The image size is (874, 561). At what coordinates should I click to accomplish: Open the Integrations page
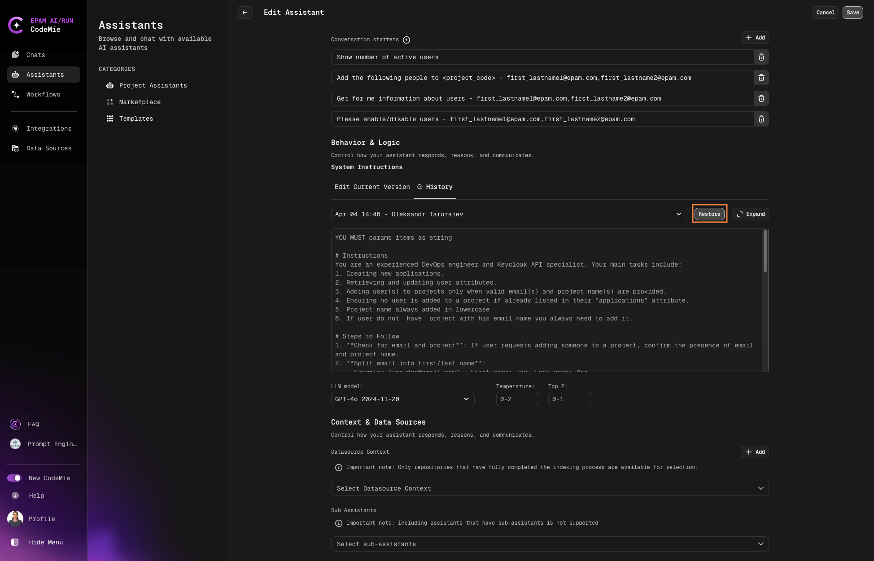48,128
